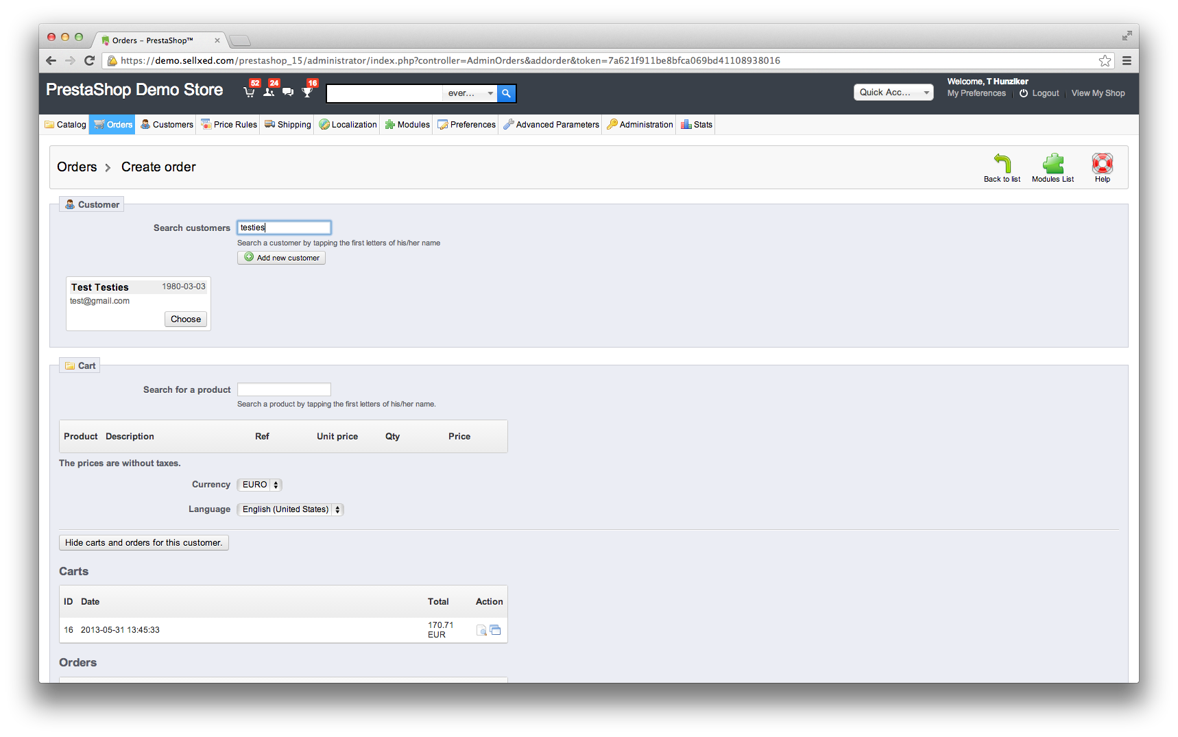Click the Test Testies customer name
This screenshot has width=1178, height=737.
tap(99, 287)
